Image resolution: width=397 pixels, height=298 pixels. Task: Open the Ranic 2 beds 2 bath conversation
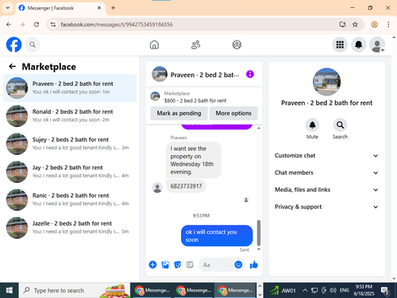pyautogui.click(x=70, y=199)
